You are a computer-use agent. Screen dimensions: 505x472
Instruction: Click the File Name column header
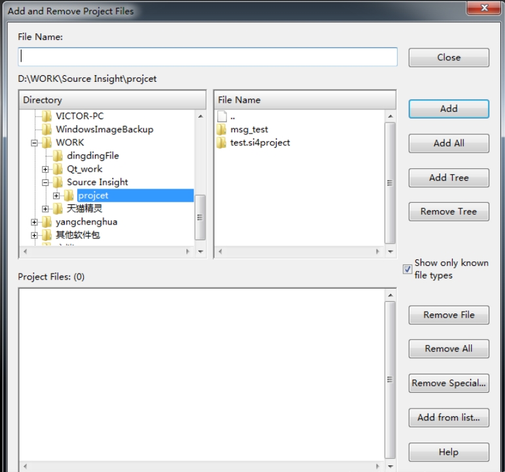(305, 100)
